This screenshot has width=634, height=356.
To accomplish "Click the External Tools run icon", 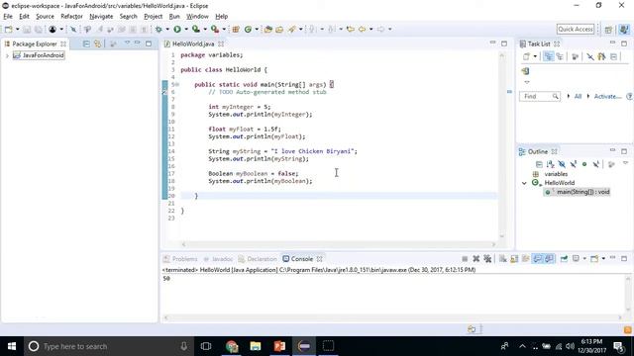I will pyautogui.click(x=215, y=29).
